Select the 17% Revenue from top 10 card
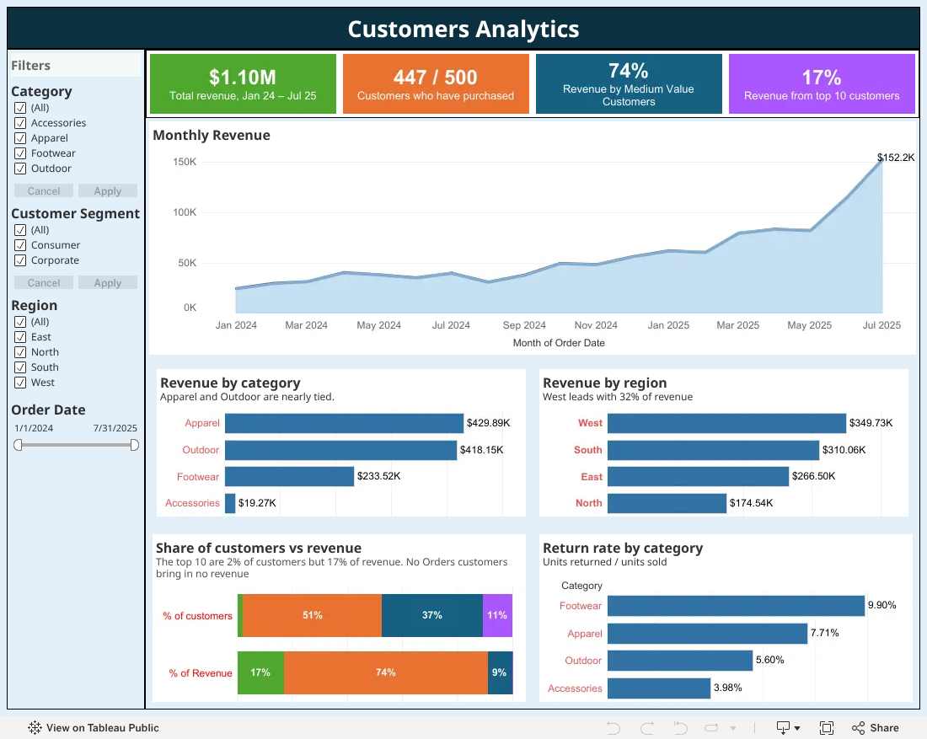The image size is (927, 739). [822, 84]
